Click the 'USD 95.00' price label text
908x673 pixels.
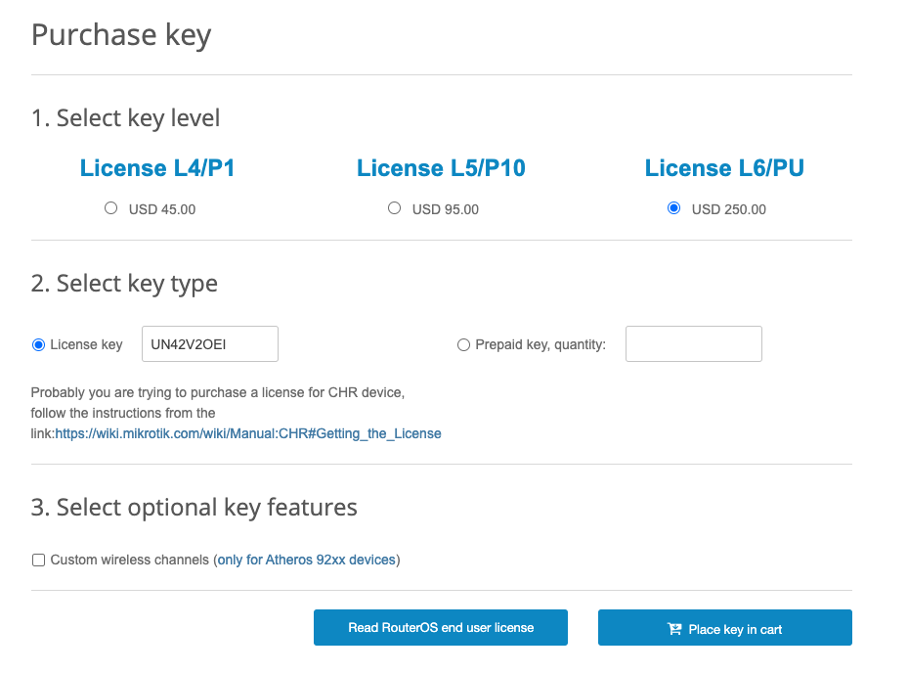(446, 209)
